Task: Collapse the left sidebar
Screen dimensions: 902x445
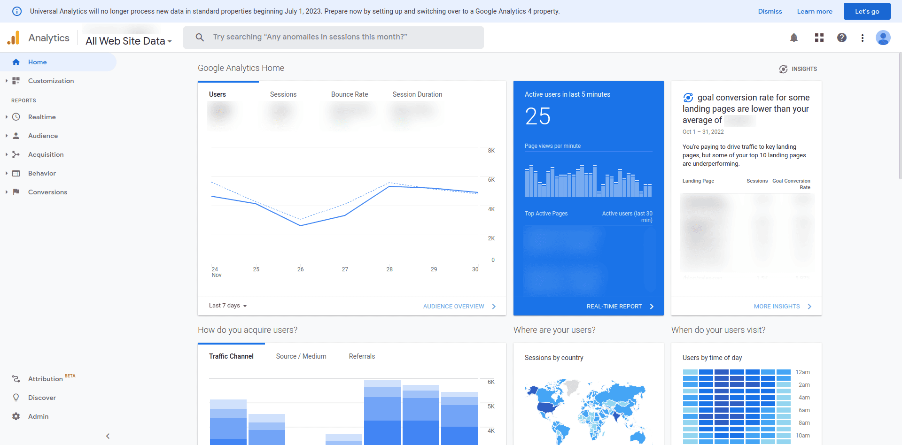Action: [x=108, y=436]
